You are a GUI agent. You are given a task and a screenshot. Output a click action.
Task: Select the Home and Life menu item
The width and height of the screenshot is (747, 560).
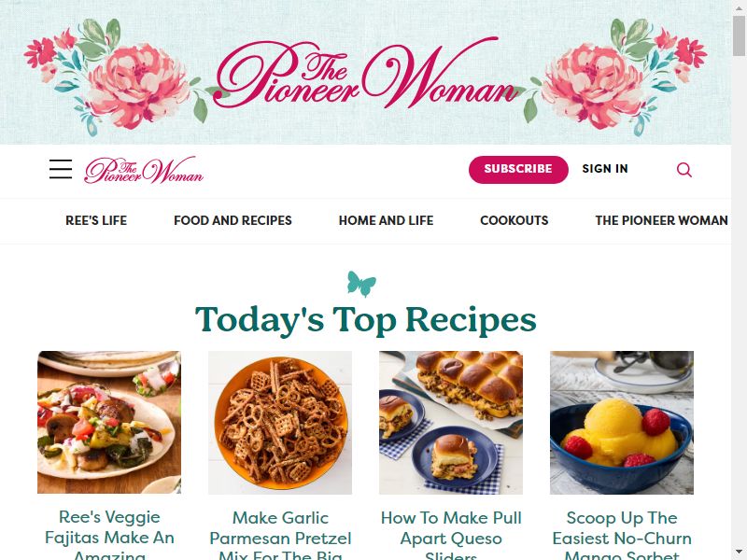pyautogui.click(x=386, y=220)
